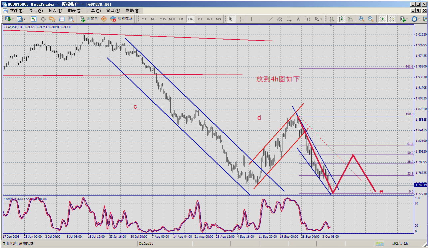Select the Fibonacci retracement tool
This screenshot has width=429, height=248.
pos(289,19)
